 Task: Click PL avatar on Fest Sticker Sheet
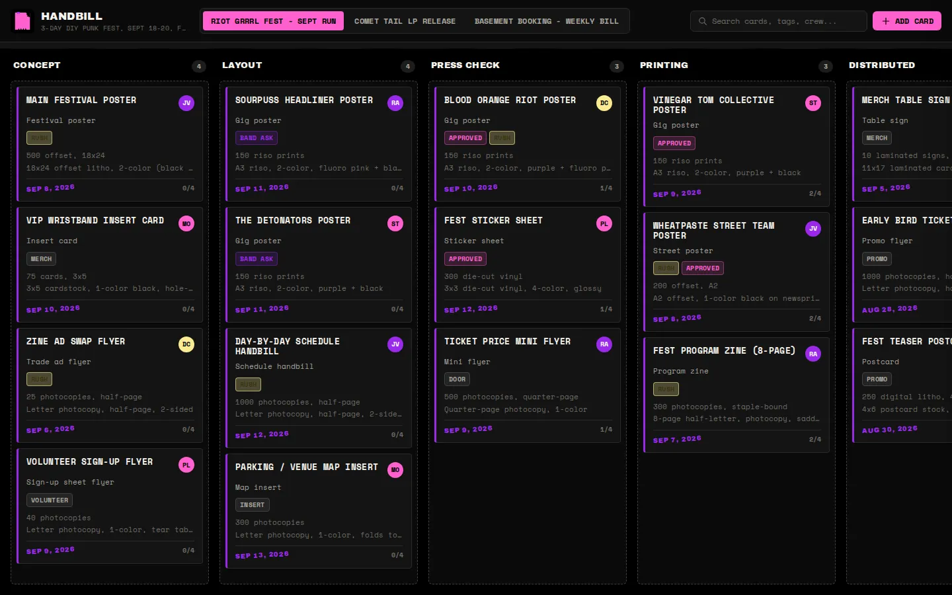tap(604, 223)
